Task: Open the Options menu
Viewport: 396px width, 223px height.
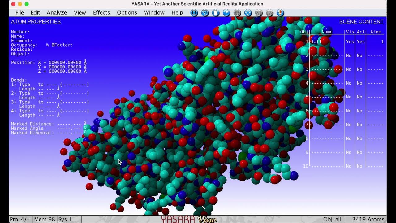Action: click(x=127, y=12)
